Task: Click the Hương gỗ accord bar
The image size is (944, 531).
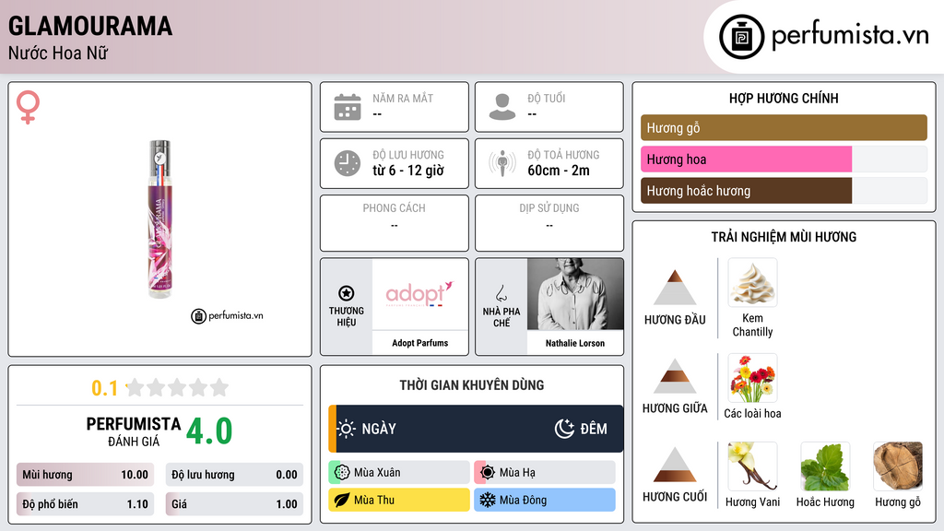Action: coord(784,127)
